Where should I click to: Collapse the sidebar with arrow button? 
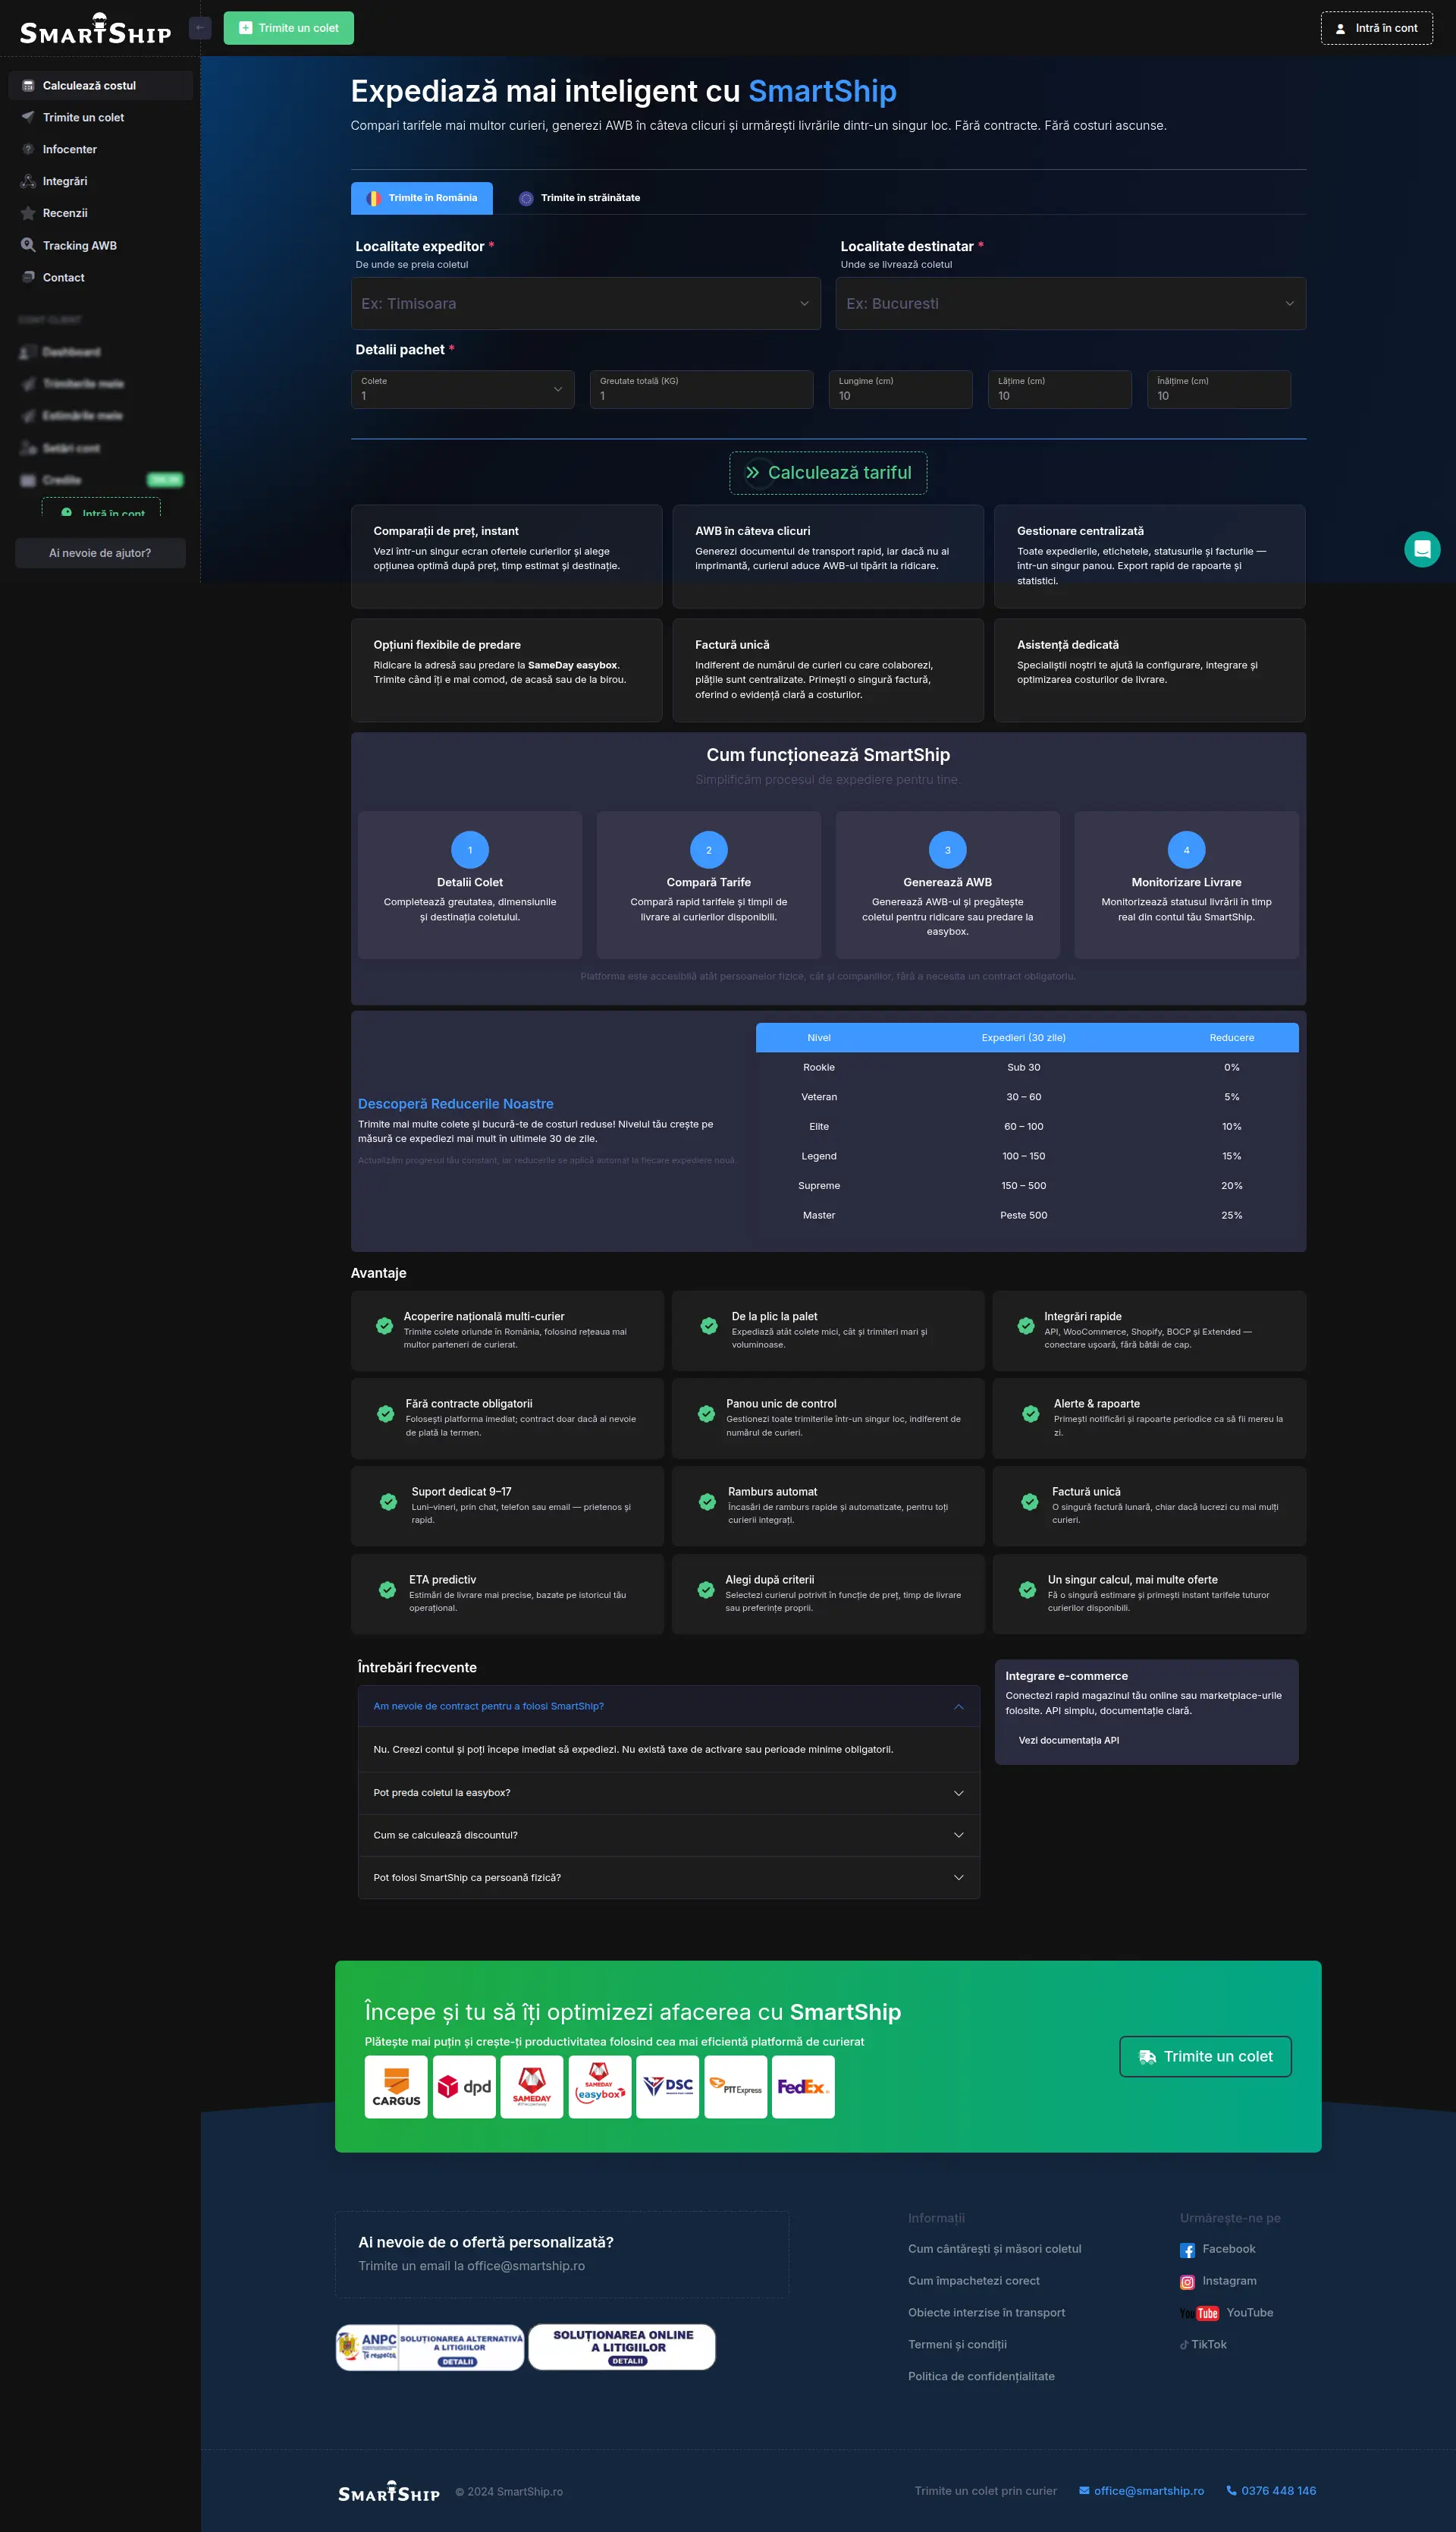pyautogui.click(x=200, y=28)
